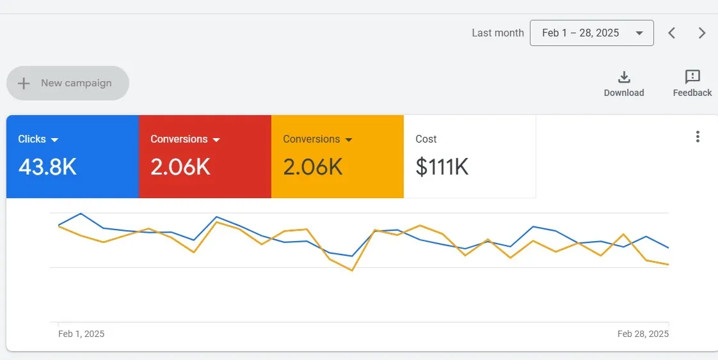Image resolution: width=718 pixels, height=360 pixels.
Task: Go to next date period arrow
Action: tap(701, 33)
